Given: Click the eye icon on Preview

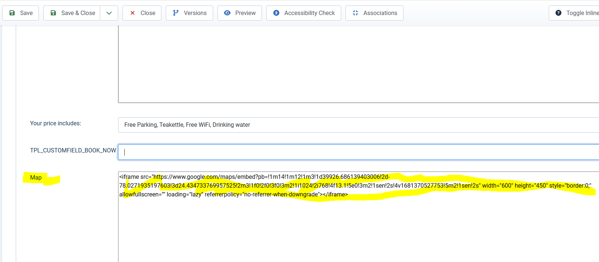Looking at the screenshot, I should click(227, 13).
